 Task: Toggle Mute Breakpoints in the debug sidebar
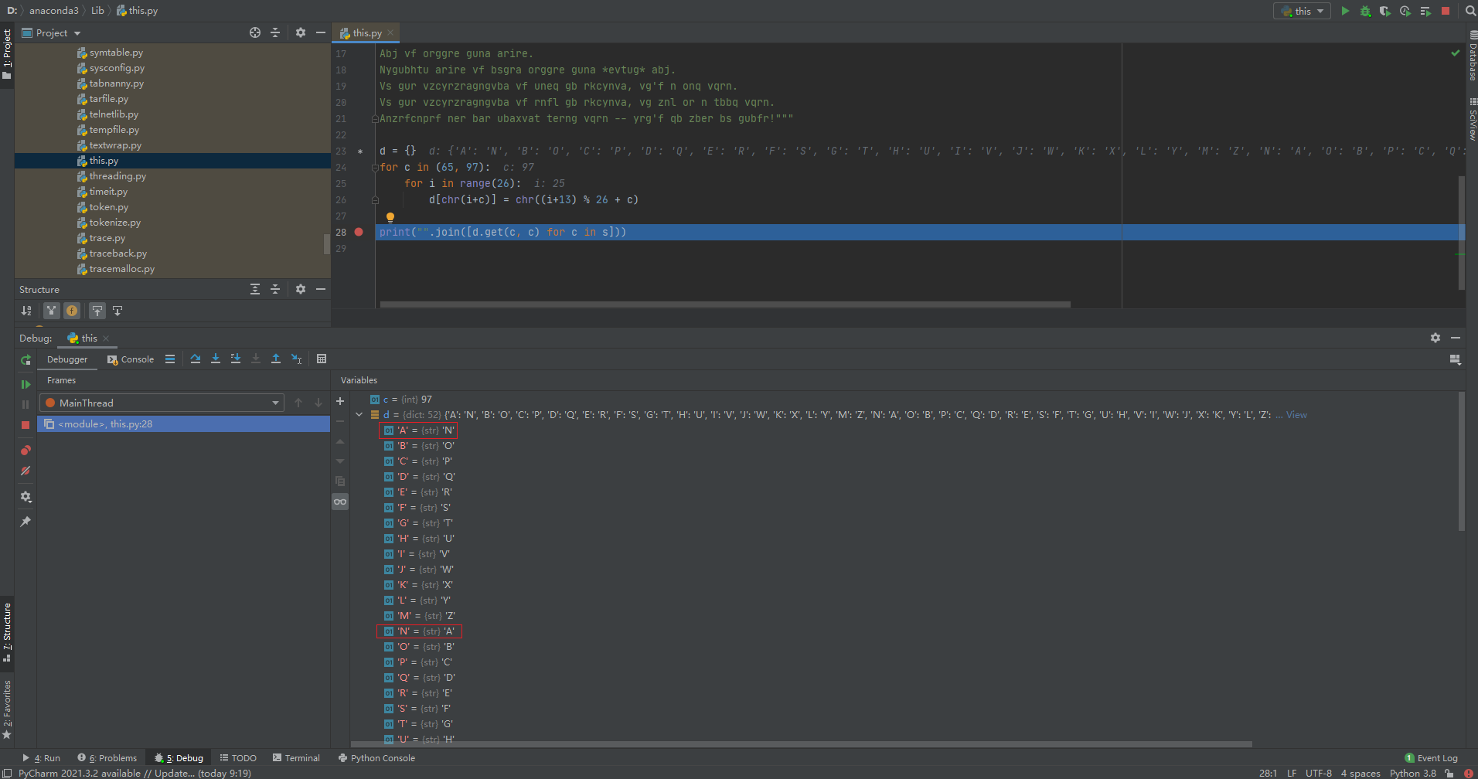pos(26,471)
